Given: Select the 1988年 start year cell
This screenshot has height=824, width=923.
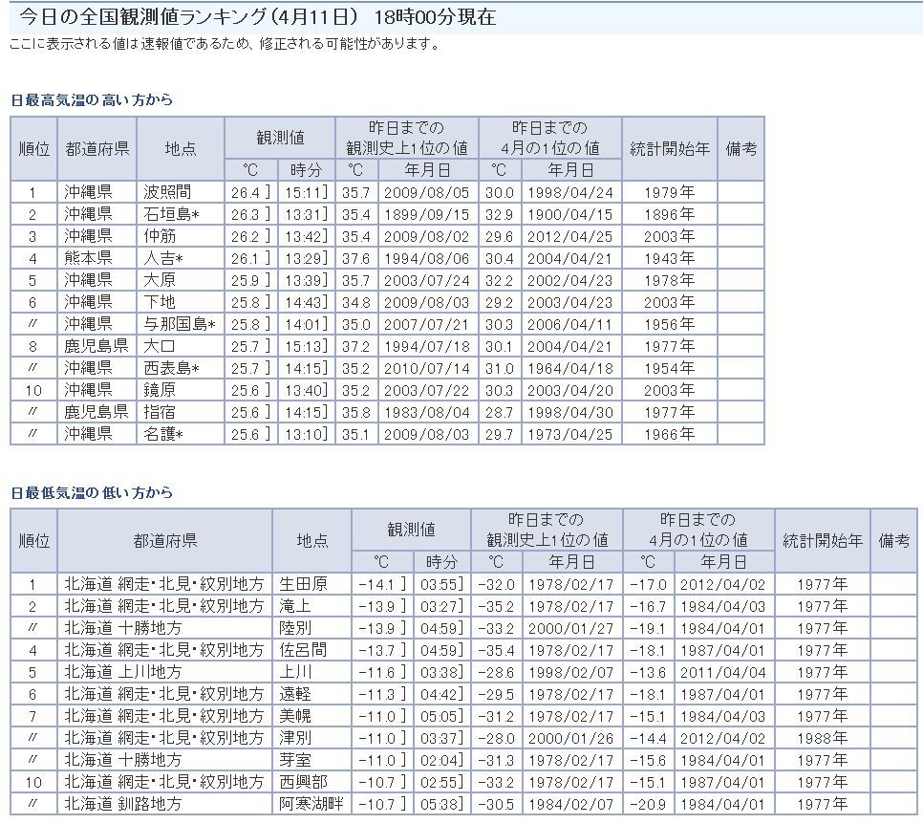Looking at the screenshot, I should click(821, 738).
